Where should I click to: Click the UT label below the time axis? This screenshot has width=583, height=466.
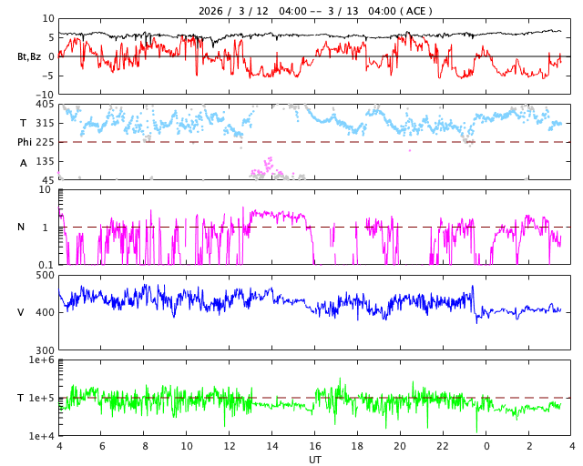pos(314,460)
